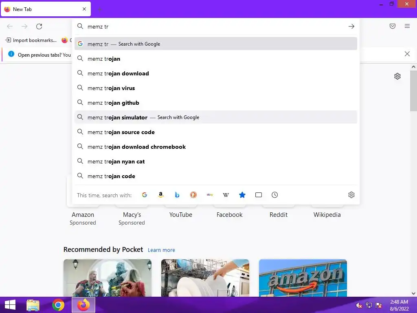
Task: Open the Wikipedia top site shortcut
Action: click(x=327, y=214)
